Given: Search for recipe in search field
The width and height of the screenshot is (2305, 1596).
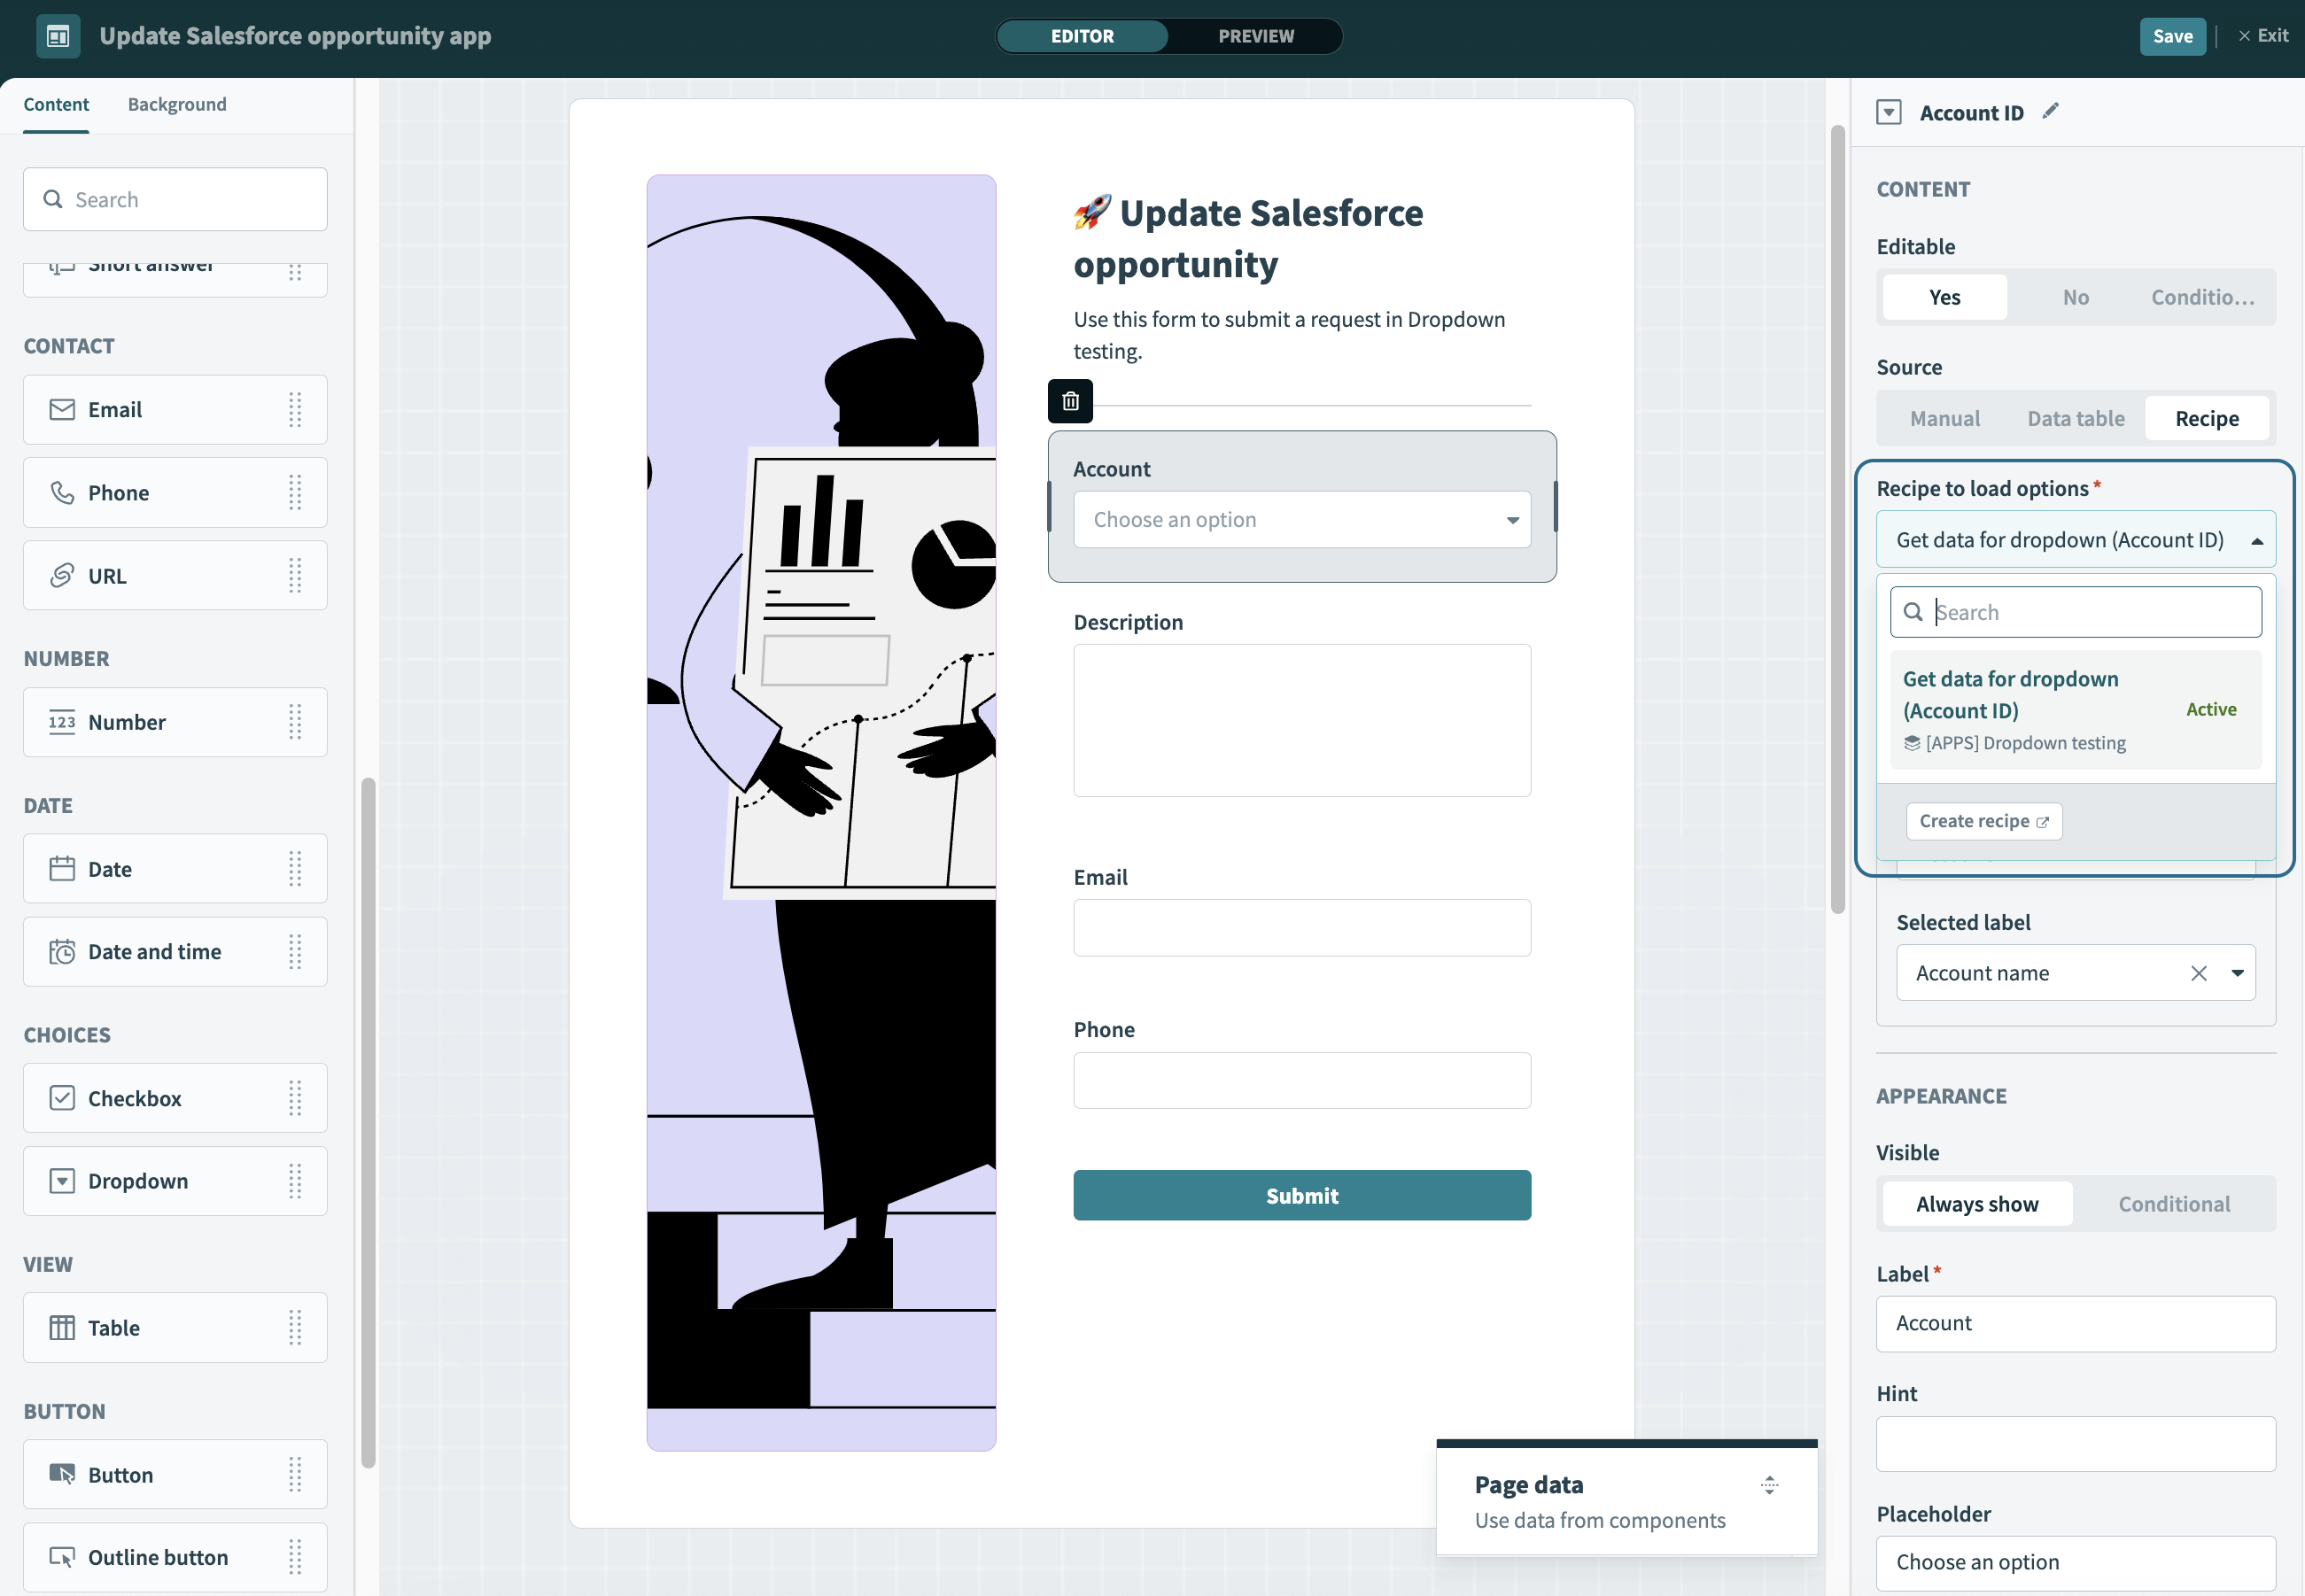Looking at the screenshot, I should [2076, 609].
